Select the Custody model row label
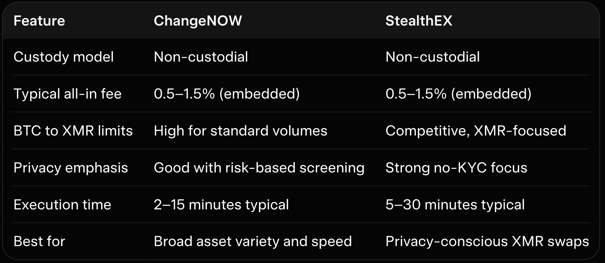 (64, 57)
